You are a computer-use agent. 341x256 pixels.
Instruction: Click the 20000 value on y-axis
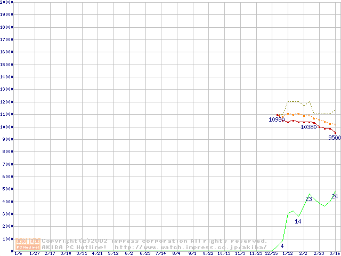pyautogui.click(x=7, y=2)
